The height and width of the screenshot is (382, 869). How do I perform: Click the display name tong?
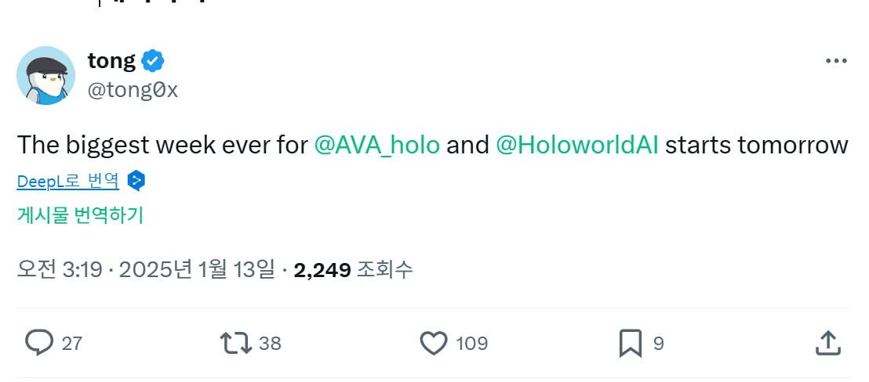pyautogui.click(x=111, y=60)
